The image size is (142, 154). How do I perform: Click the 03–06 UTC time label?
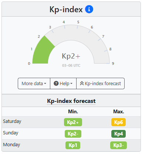tap(71, 66)
